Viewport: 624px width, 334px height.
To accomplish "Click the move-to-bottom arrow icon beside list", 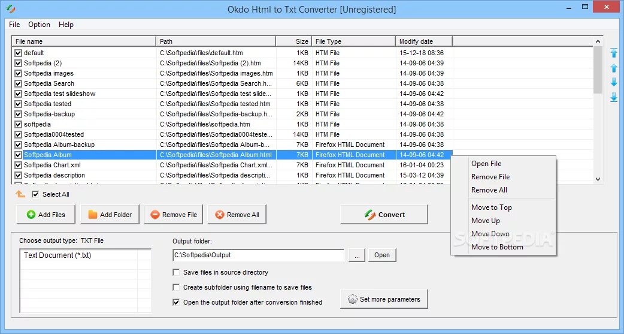I will coord(614,97).
